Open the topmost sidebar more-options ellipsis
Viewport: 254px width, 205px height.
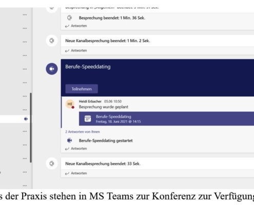[25, 15]
